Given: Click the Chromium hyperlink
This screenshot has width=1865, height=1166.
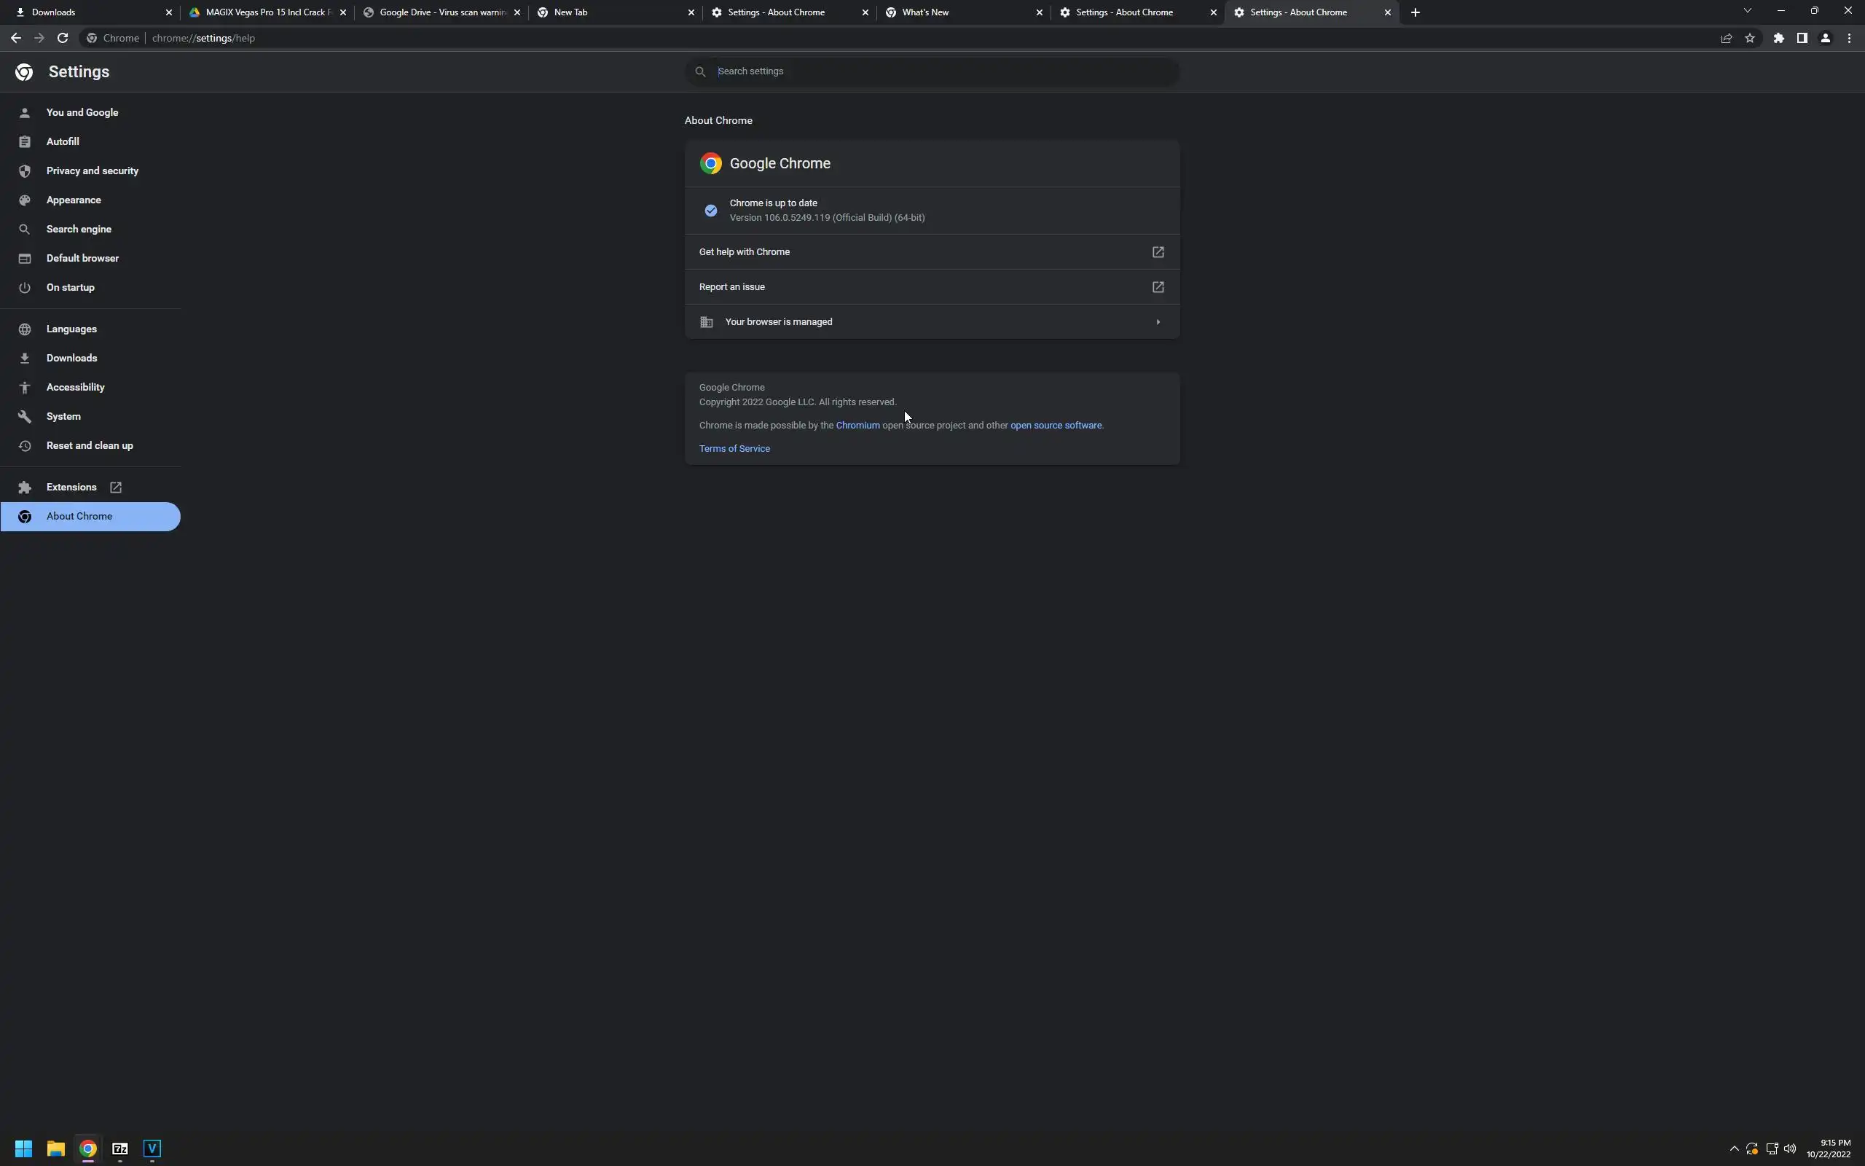Looking at the screenshot, I should 857,425.
